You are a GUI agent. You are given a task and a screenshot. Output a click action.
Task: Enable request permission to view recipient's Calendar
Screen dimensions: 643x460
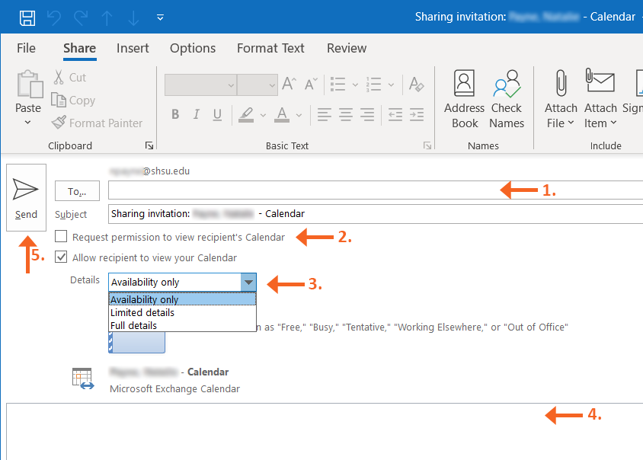tap(61, 237)
